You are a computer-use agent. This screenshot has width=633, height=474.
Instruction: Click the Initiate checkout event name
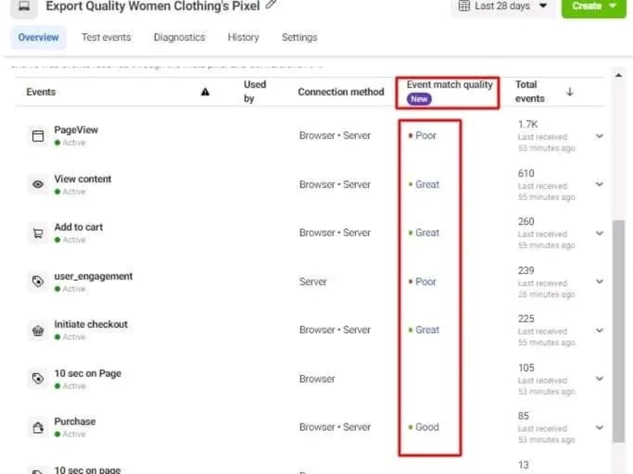(91, 324)
